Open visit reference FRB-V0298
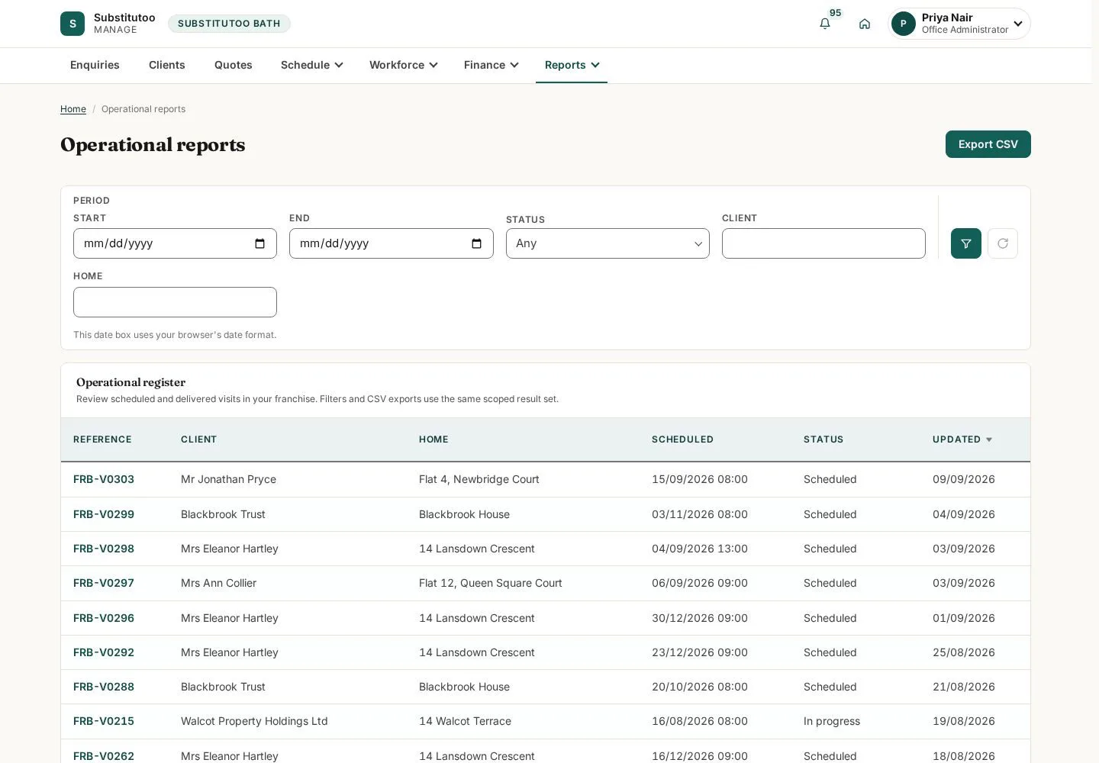Image resolution: width=1099 pixels, height=763 pixels. click(104, 549)
